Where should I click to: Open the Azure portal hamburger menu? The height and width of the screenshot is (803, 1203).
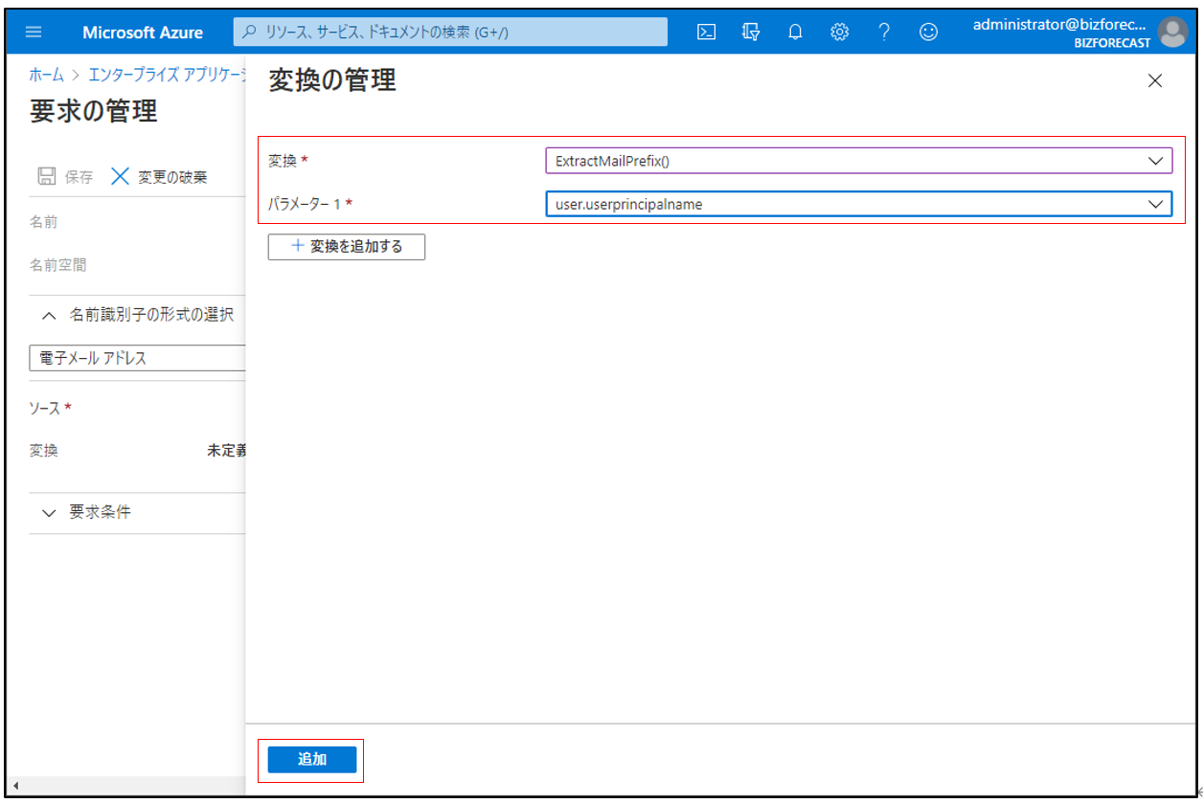34,32
